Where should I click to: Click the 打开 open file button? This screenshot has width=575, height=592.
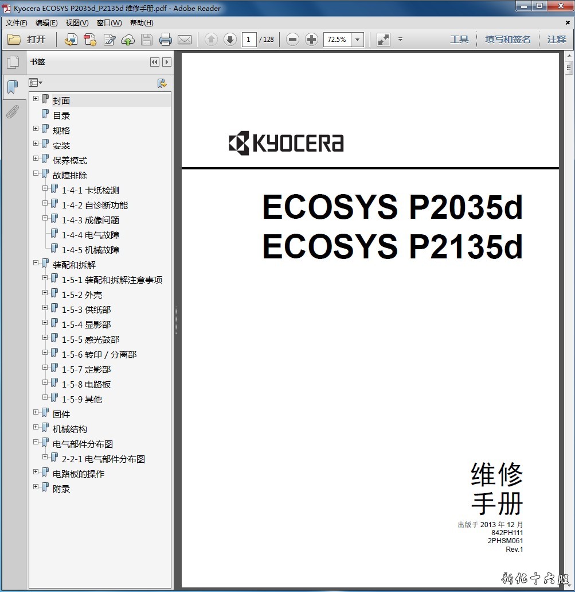coord(27,40)
